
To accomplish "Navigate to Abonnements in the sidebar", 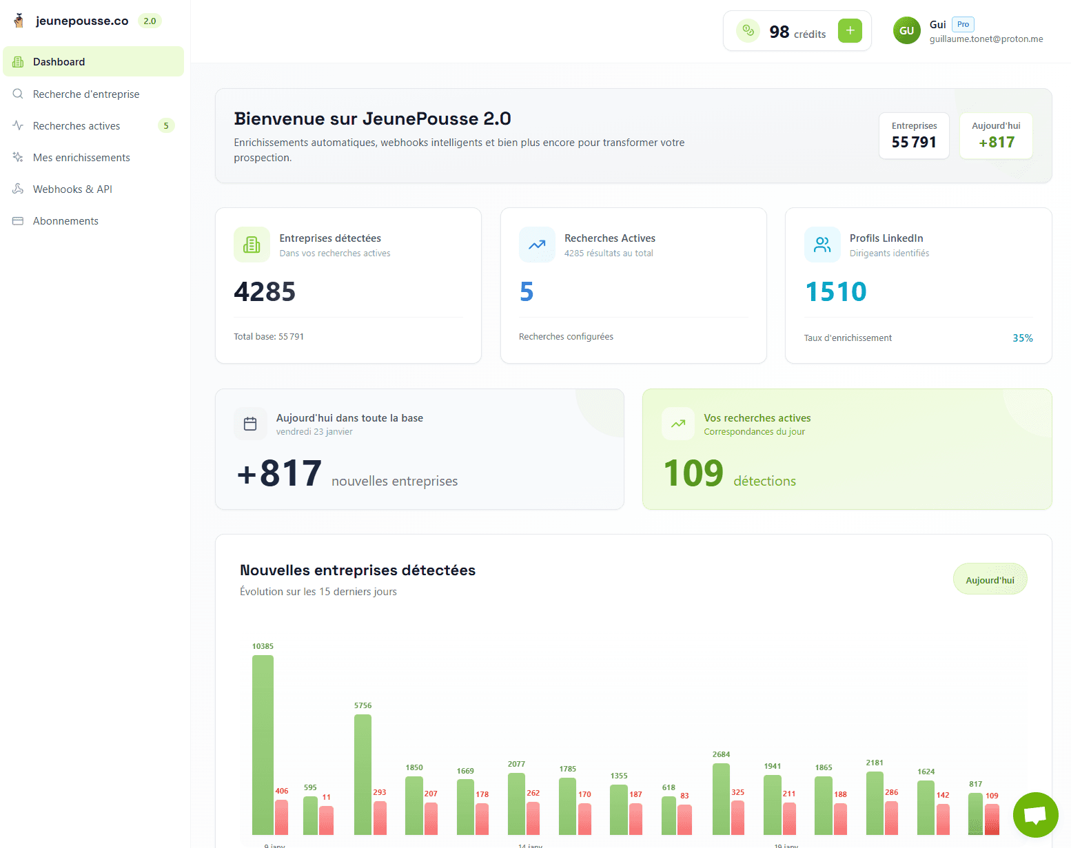I will (65, 220).
